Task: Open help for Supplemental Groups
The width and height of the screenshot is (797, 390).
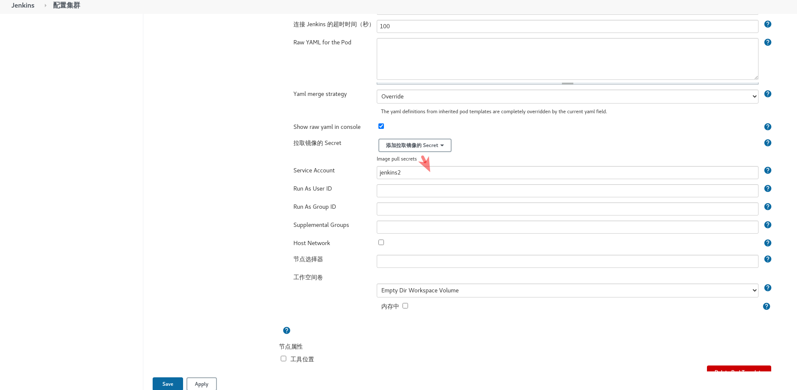Action: [x=767, y=225]
